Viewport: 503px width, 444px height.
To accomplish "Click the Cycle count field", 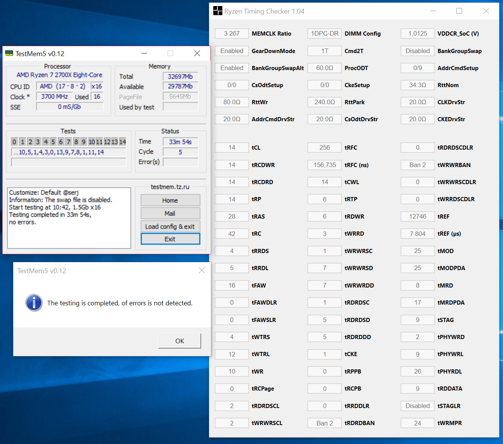I will pos(180,152).
